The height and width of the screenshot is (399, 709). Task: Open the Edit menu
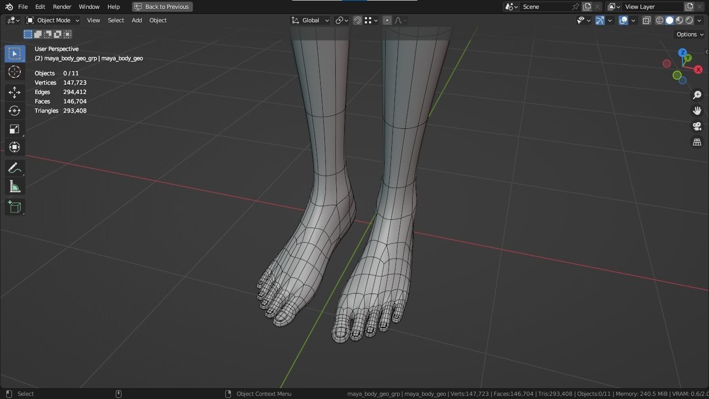tap(40, 7)
